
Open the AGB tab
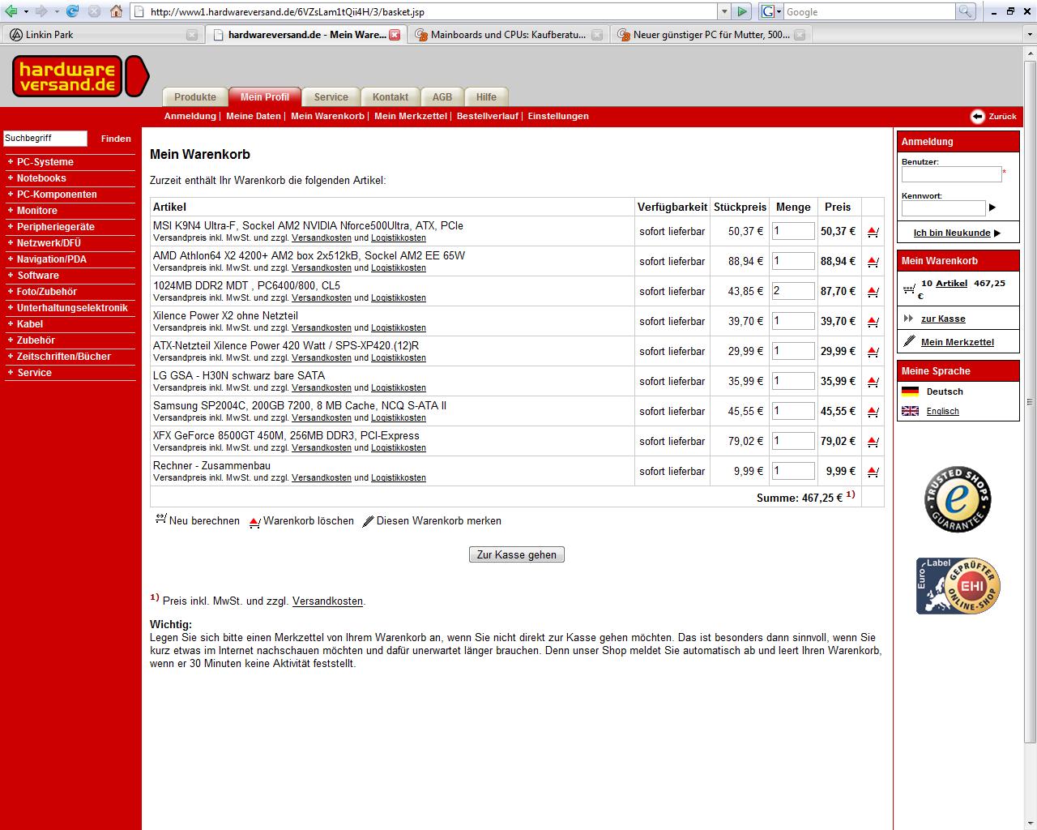coord(442,96)
